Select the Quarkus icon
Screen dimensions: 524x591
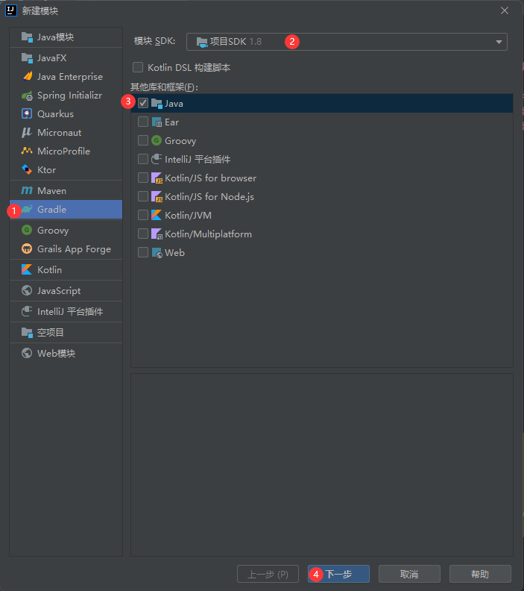point(27,114)
